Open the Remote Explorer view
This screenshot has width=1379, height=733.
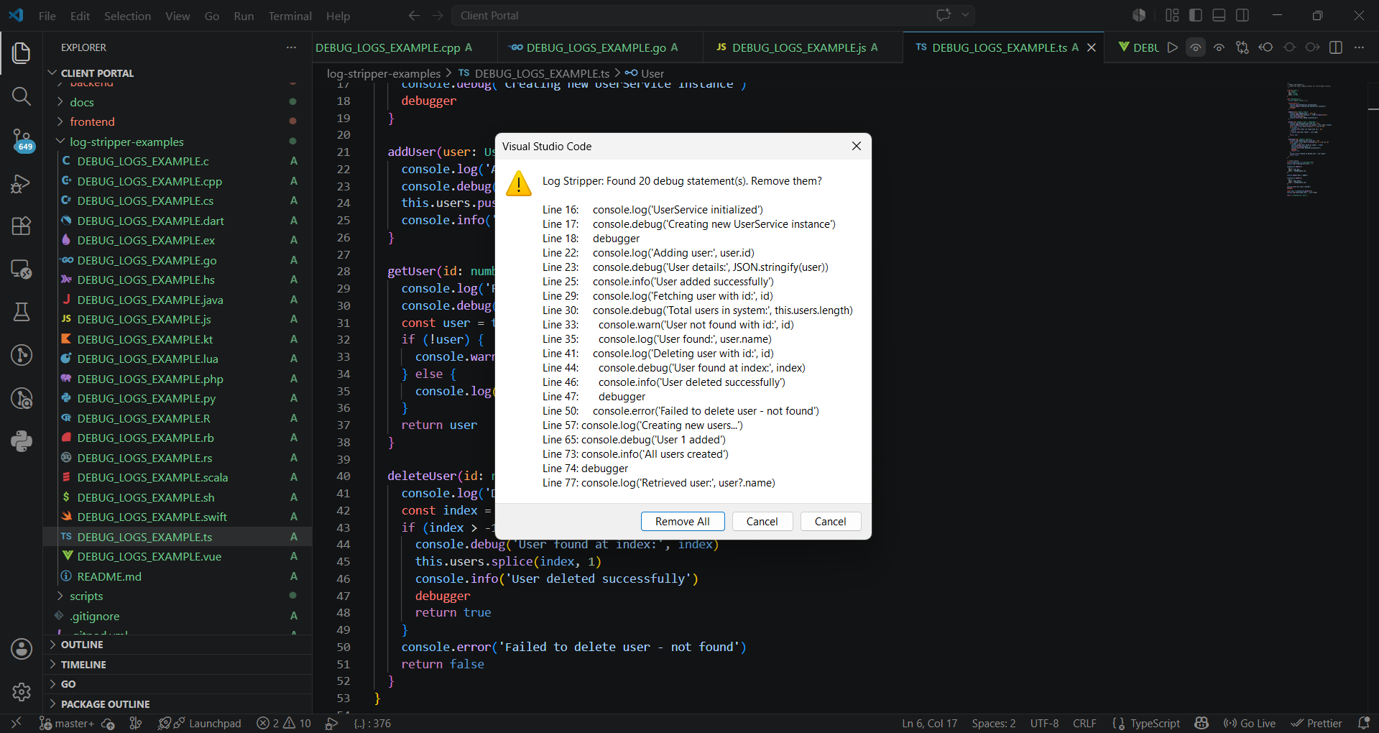(x=22, y=269)
